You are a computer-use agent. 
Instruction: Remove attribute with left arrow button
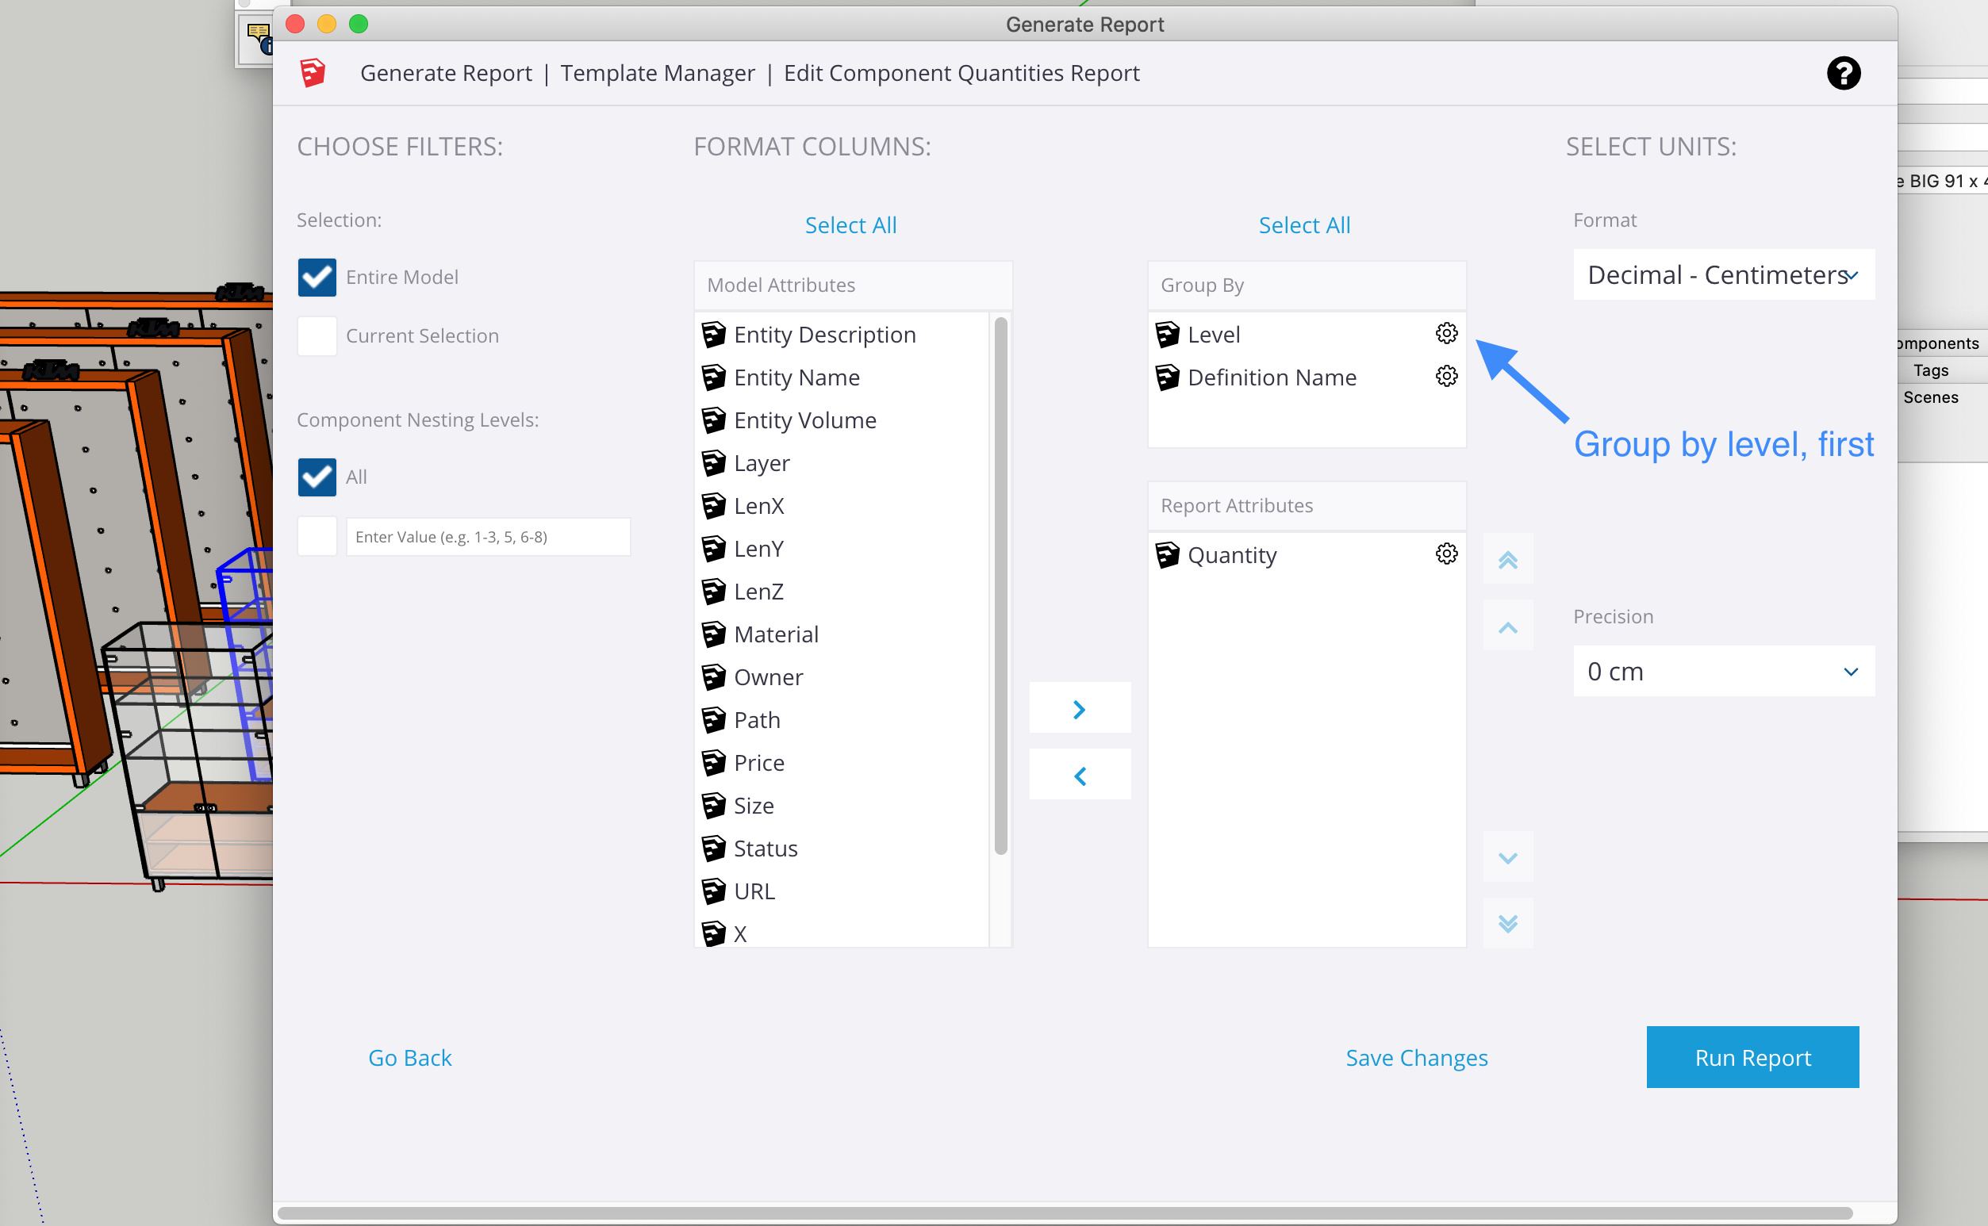(1080, 775)
